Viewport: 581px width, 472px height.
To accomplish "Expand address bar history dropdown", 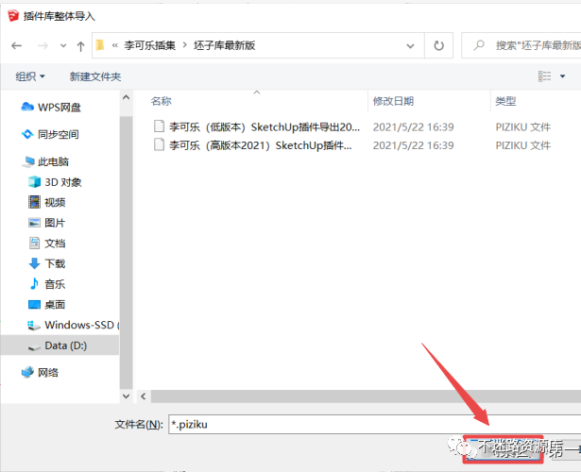I will (x=410, y=46).
